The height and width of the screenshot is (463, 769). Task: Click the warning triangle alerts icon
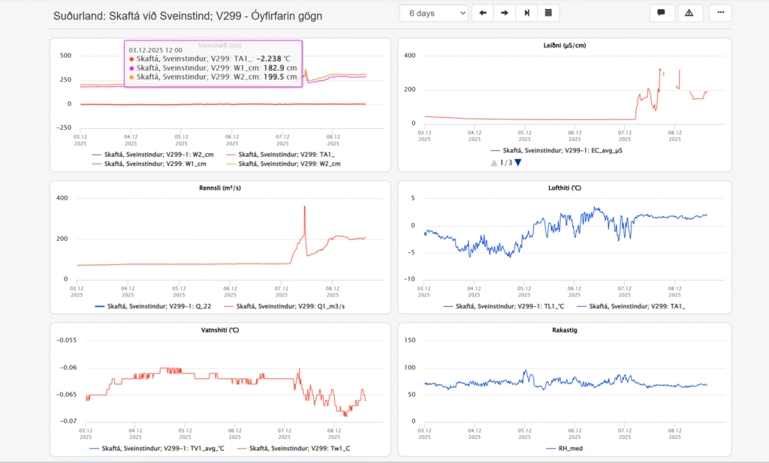689,13
